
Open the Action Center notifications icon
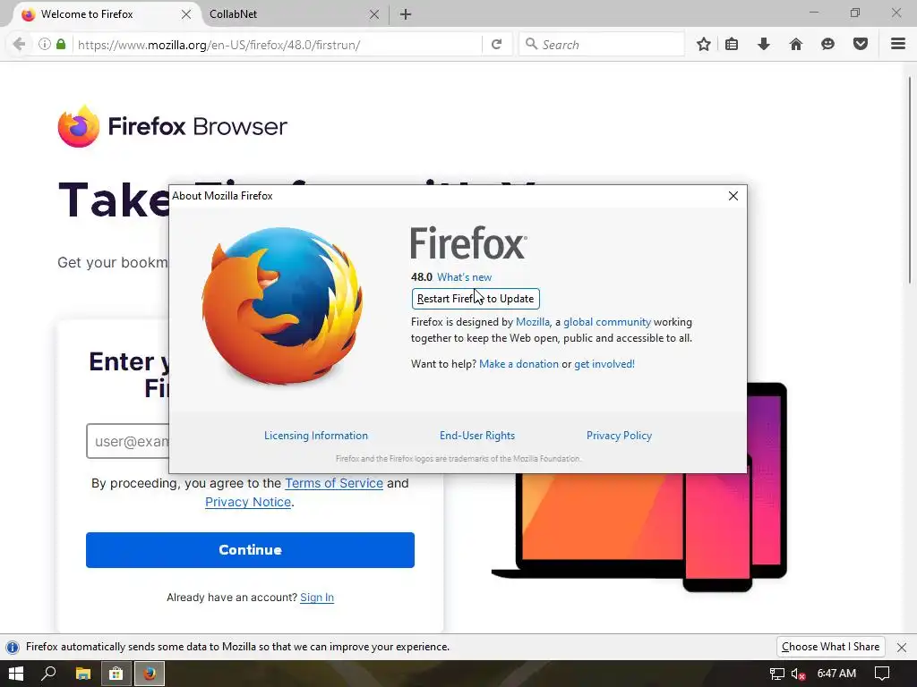(882, 674)
